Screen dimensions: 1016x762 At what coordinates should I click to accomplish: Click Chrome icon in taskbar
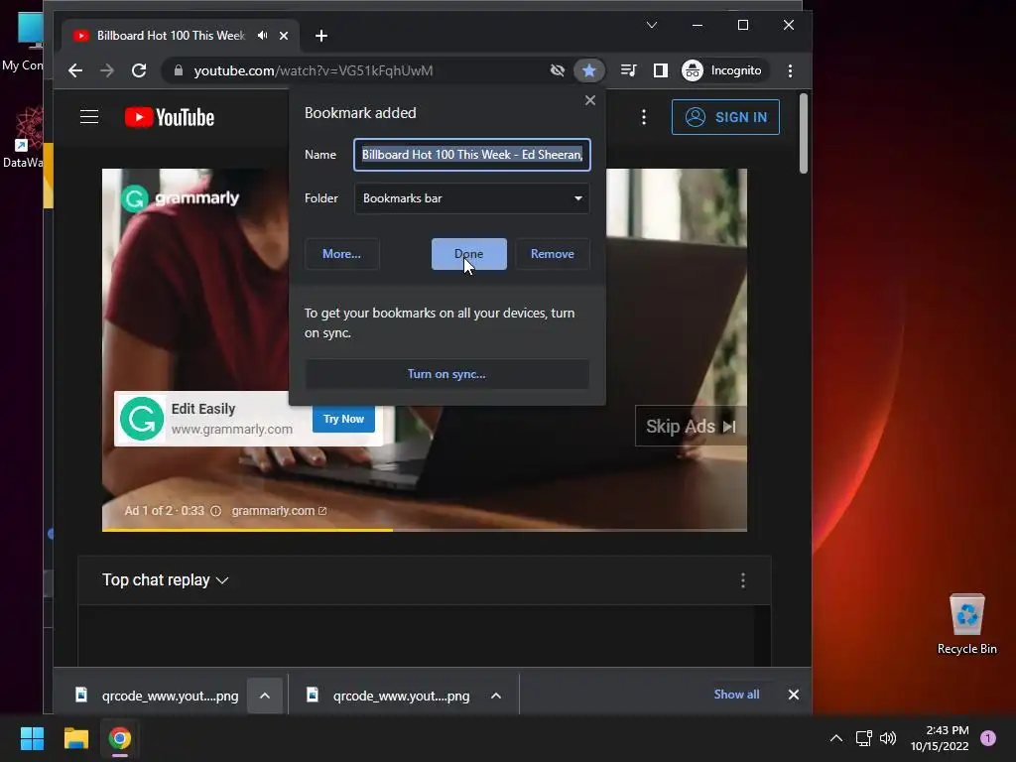tap(120, 738)
